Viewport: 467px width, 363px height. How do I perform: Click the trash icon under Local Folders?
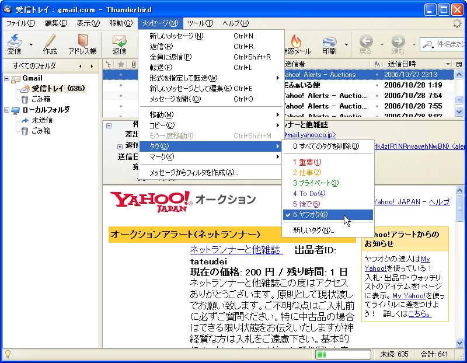tap(25, 131)
